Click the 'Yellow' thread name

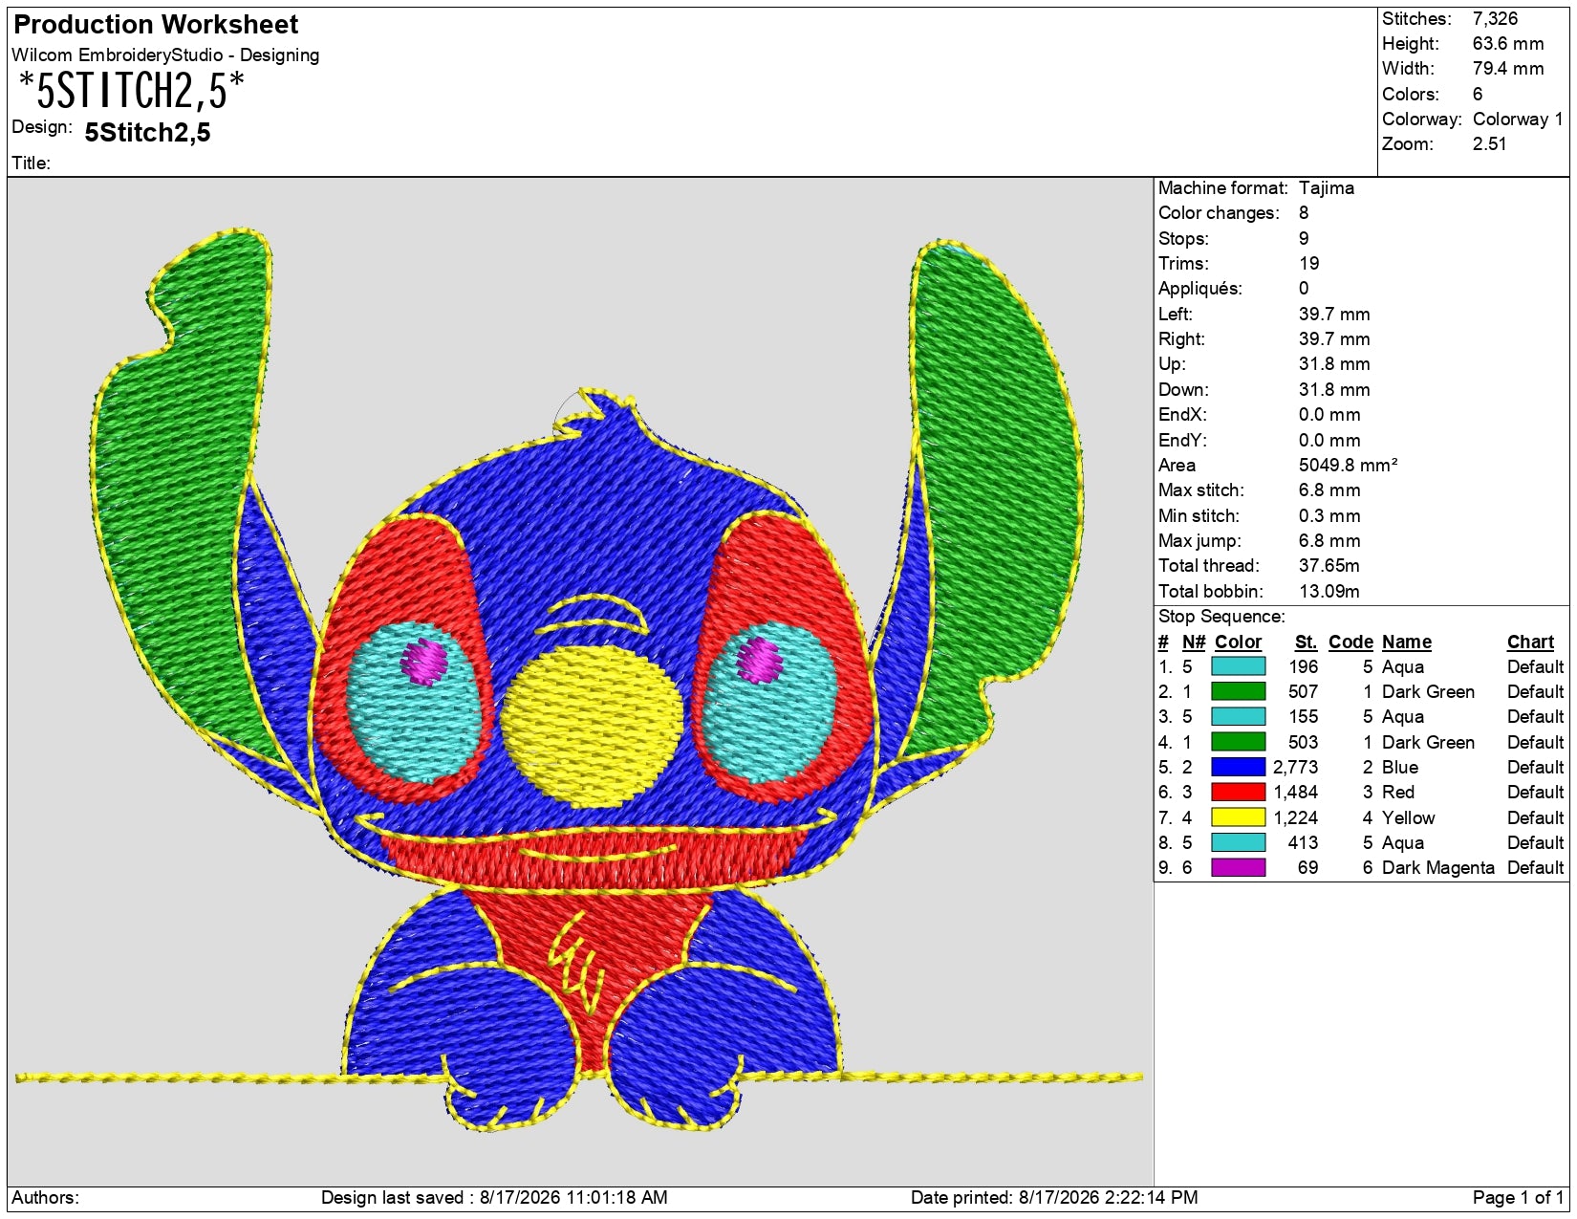click(x=1408, y=817)
